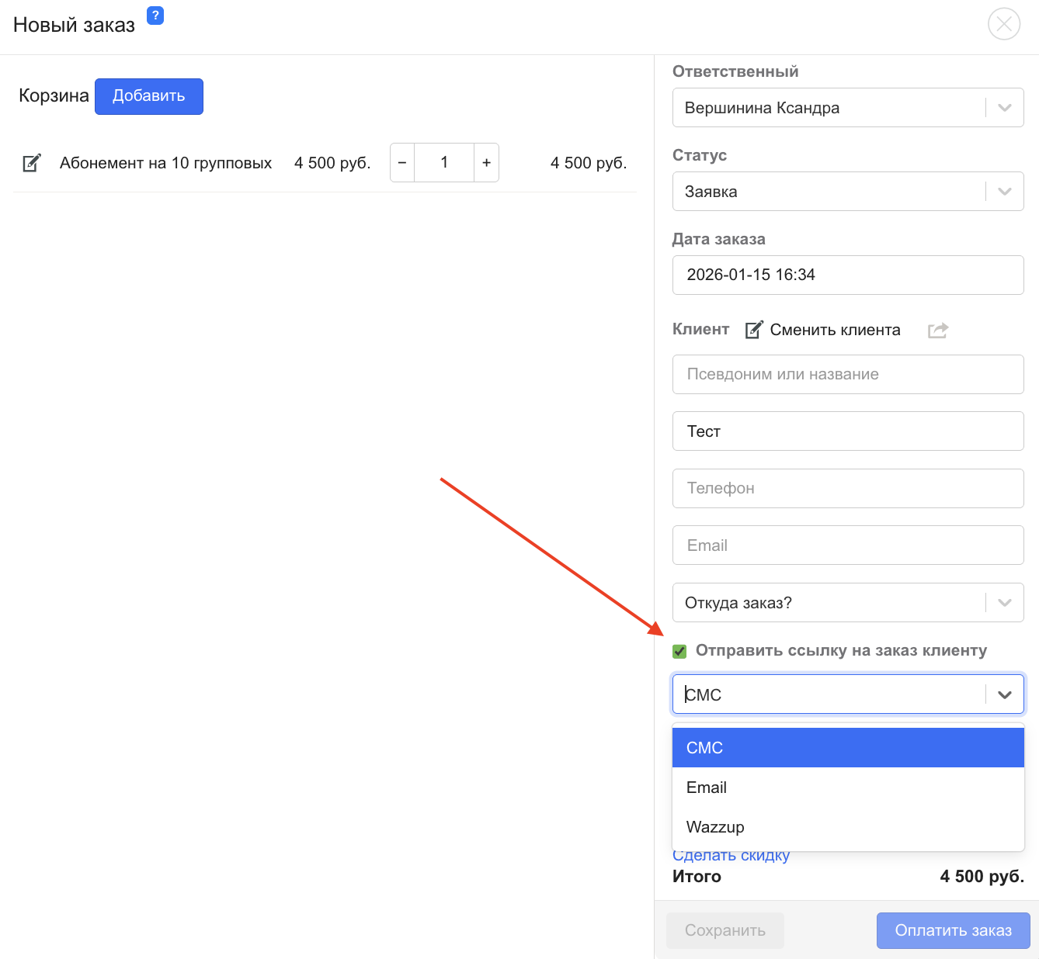Open the Статус dropdown with Заявка
1039x959 pixels.
(x=1004, y=192)
